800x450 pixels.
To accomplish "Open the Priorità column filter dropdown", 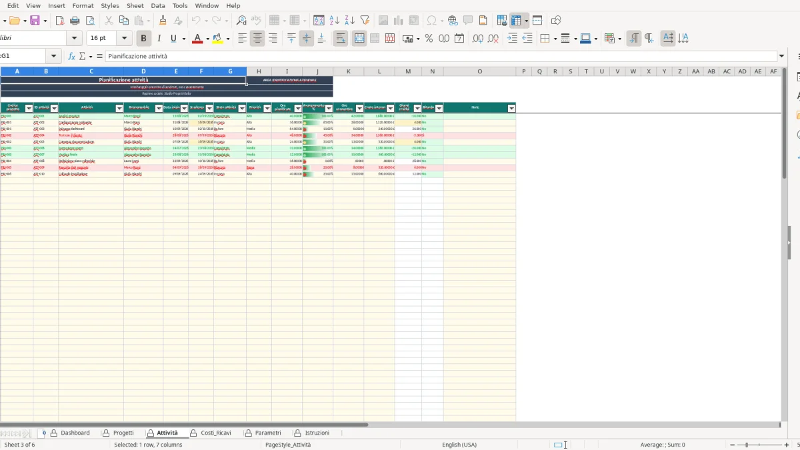I will pyautogui.click(x=267, y=108).
